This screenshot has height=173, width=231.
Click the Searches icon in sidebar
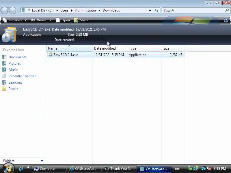click(4, 82)
